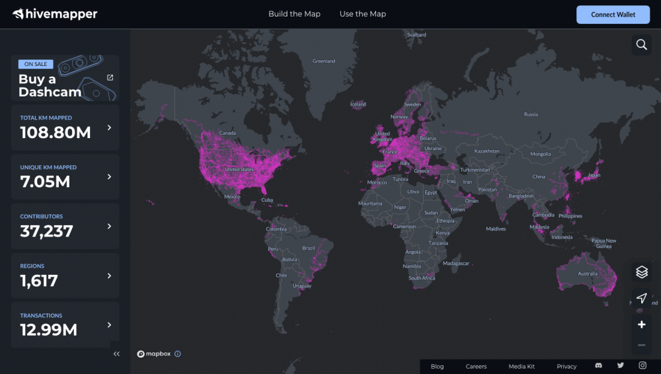Click the 12.99M transactions value

pyautogui.click(x=48, y=330)
